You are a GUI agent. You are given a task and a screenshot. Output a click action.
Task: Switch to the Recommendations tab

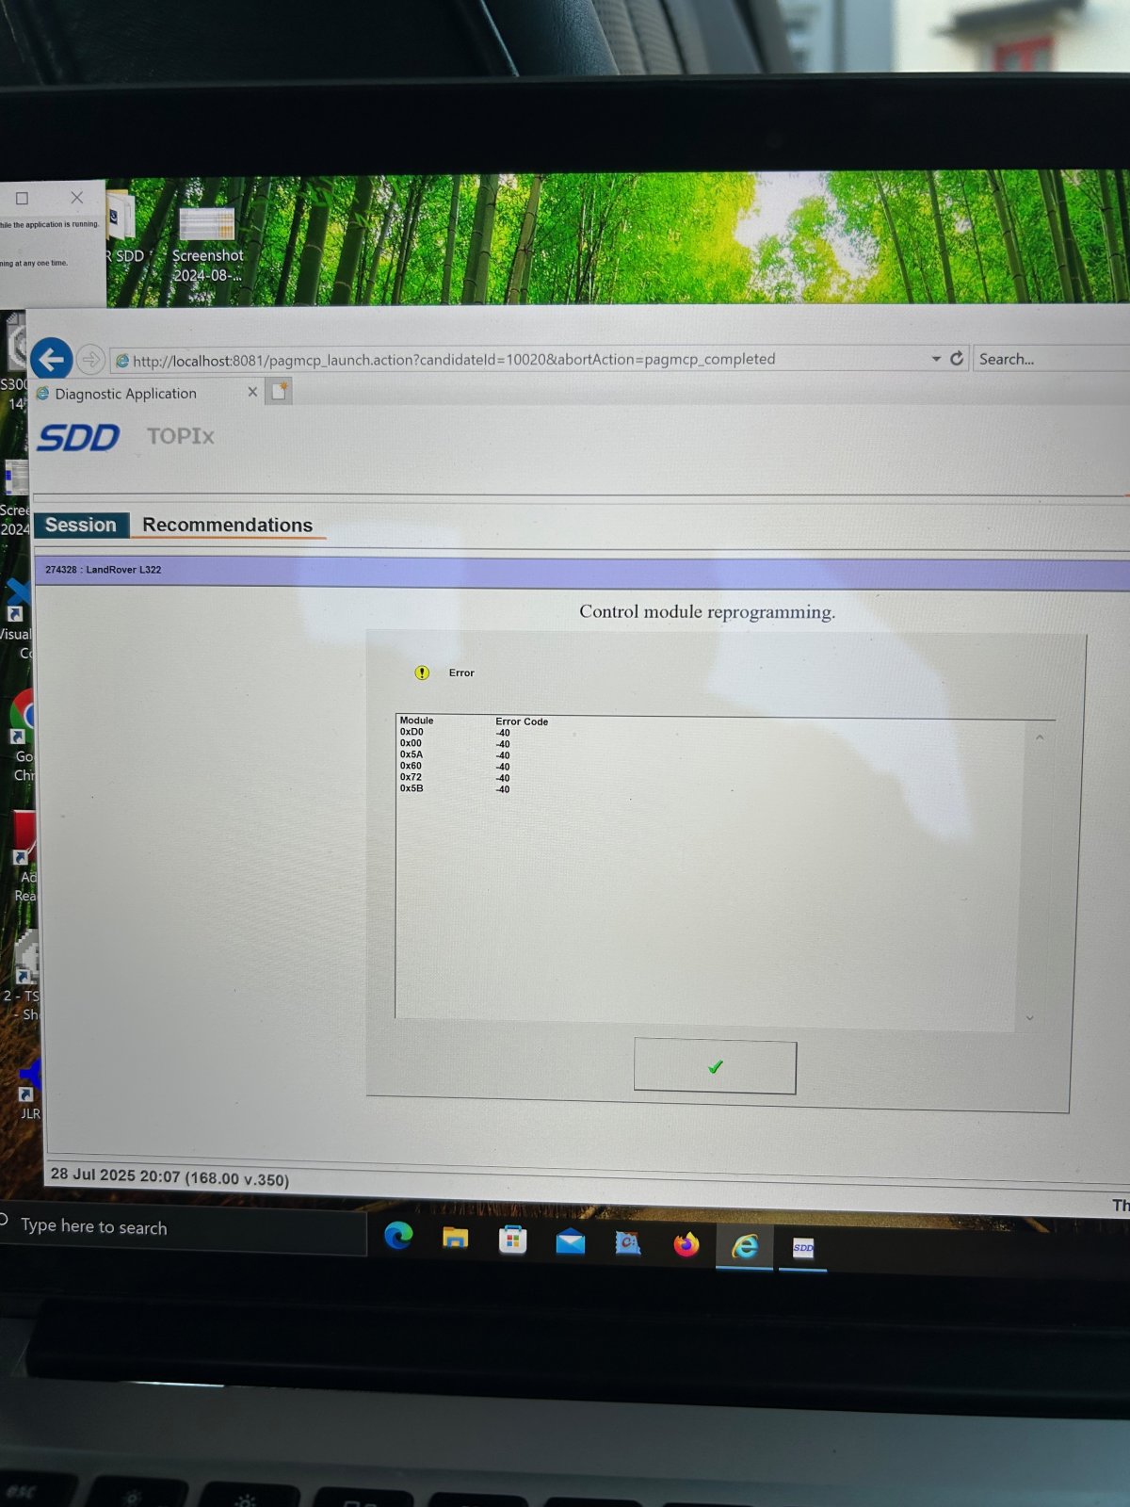pos(228,526)
